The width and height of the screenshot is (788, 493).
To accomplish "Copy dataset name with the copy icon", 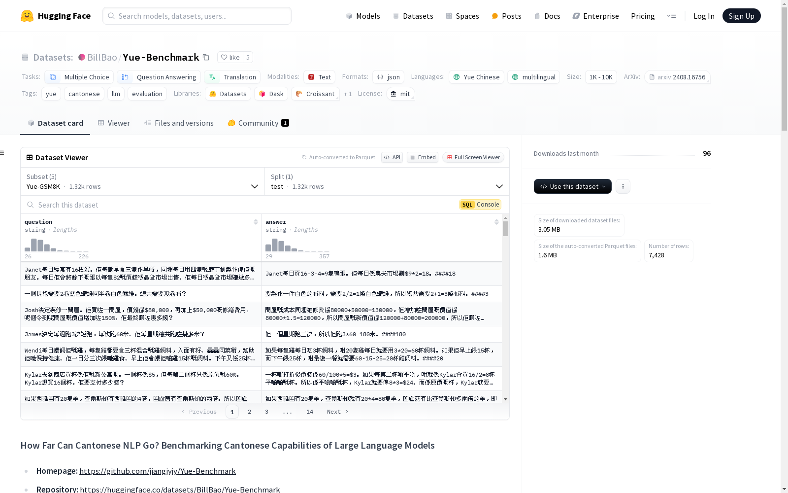I will [206, 57].
